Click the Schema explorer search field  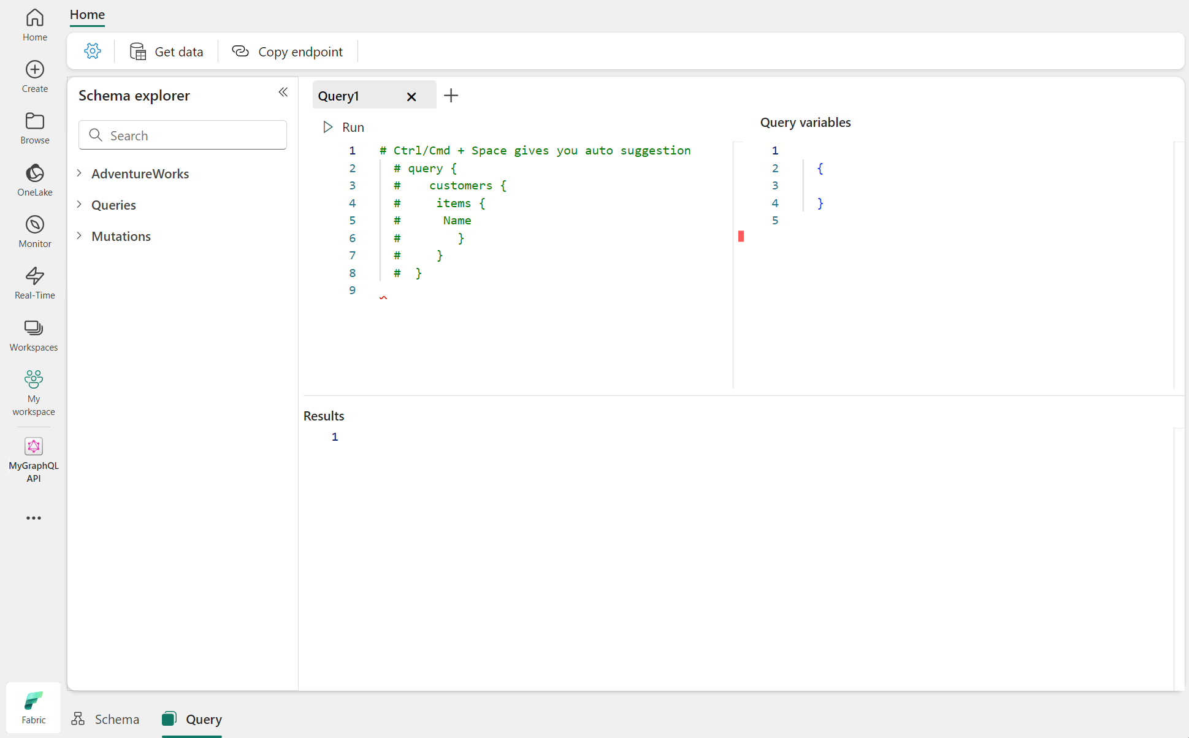[190, 135]
